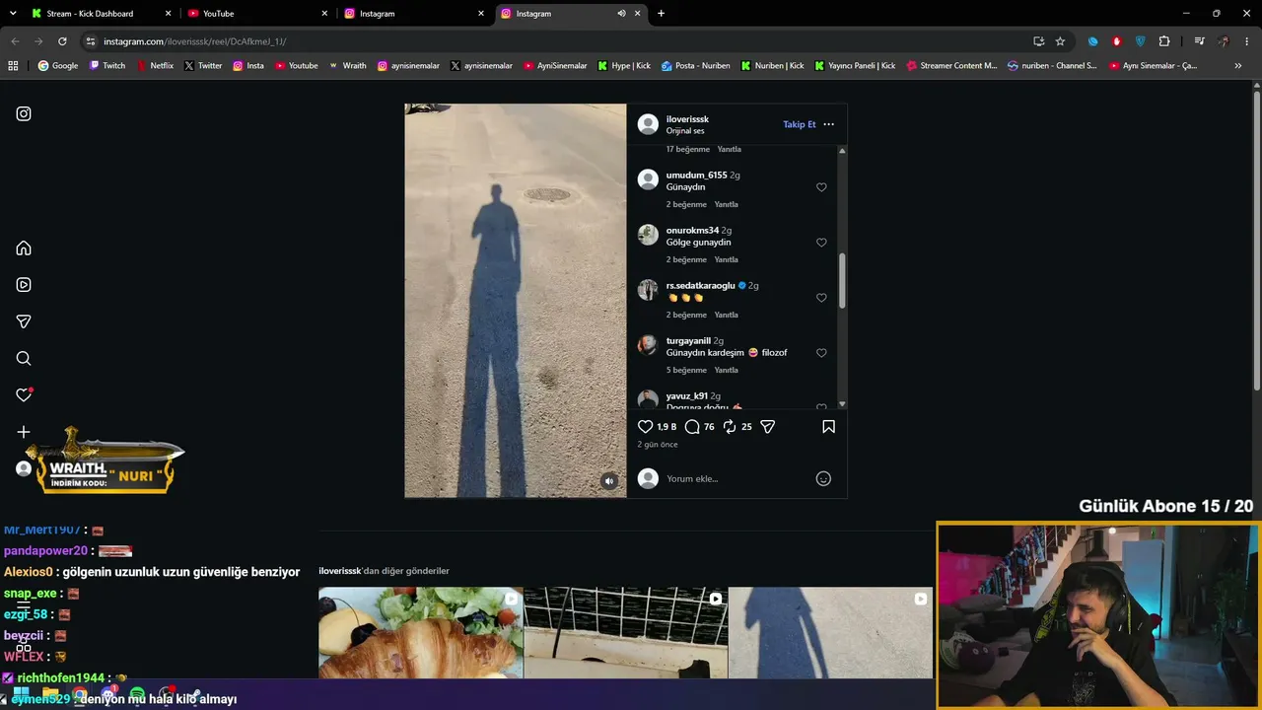1262x710 pixels.
Task: Open Instagram direct messages icon
Action: tap(24, 321)
